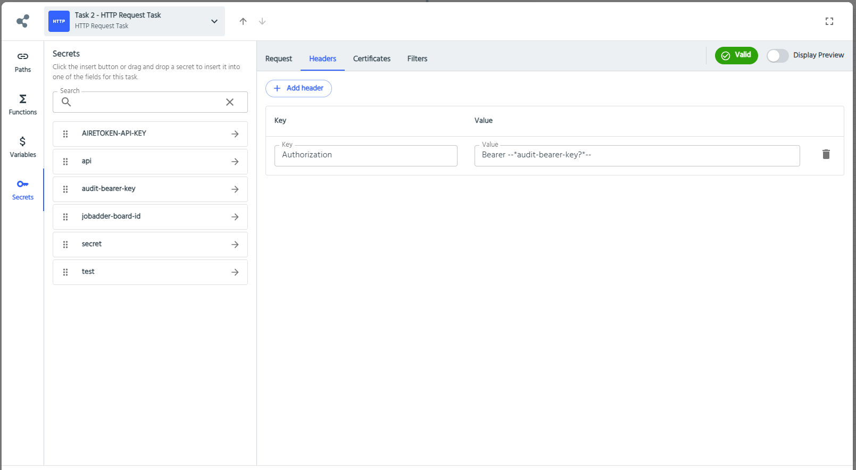The height and width of the screenshot is (470, 856).
Task: Switch to the Request tab
Action: pos(278,58)
